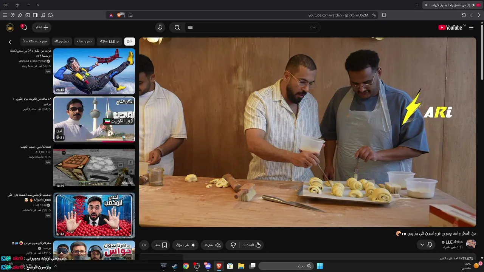Select the "محتوى مشابه" filter chip
This screenshot has height=272, width=484.
click(84, 42)
